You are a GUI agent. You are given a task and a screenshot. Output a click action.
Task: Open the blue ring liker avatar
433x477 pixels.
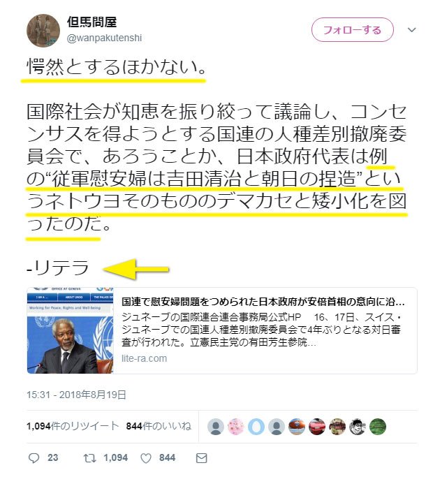[x=256, y=427]
